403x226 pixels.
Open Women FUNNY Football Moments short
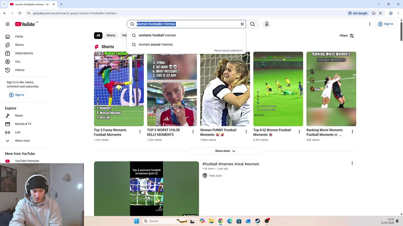pyautogui.click(x=225, y=89)
